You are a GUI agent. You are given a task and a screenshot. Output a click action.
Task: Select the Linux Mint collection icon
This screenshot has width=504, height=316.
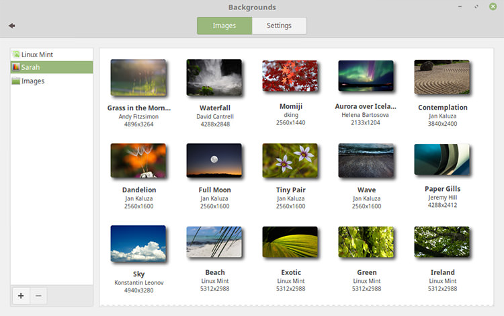[15, 54]
